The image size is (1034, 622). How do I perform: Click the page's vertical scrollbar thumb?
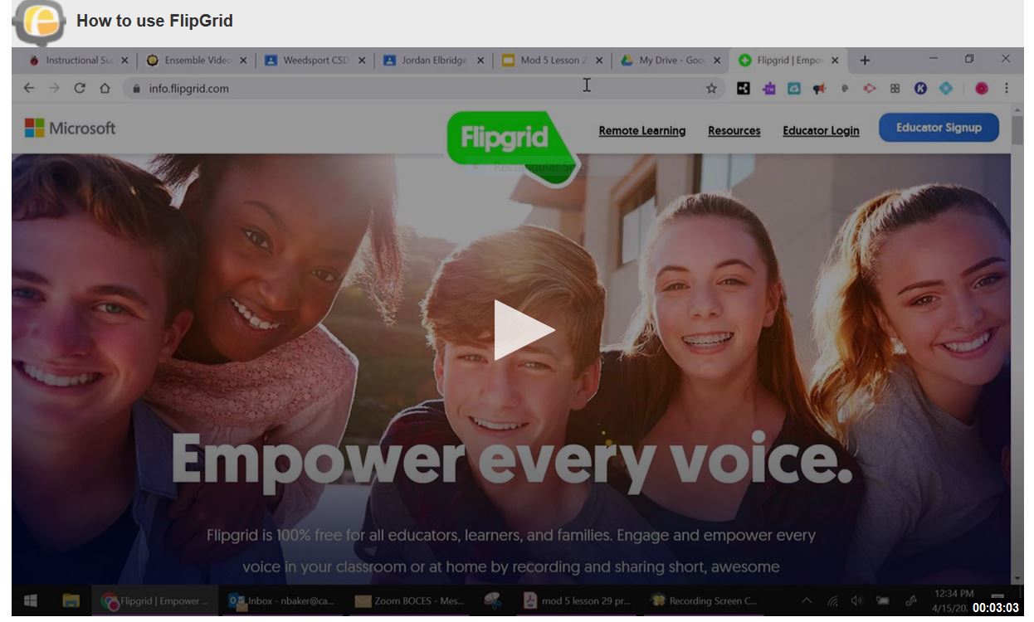click(1017, 130)
